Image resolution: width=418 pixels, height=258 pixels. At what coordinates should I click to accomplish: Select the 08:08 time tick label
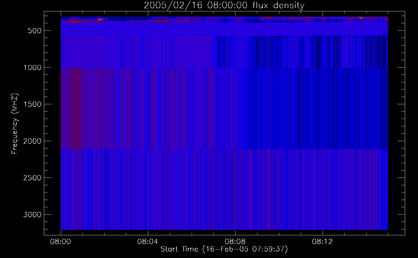(x=235, y=242)
